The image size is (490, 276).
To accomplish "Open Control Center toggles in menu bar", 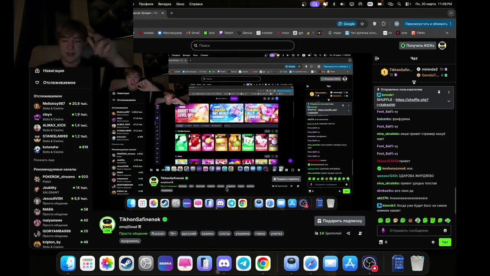I will coord(408,4).
